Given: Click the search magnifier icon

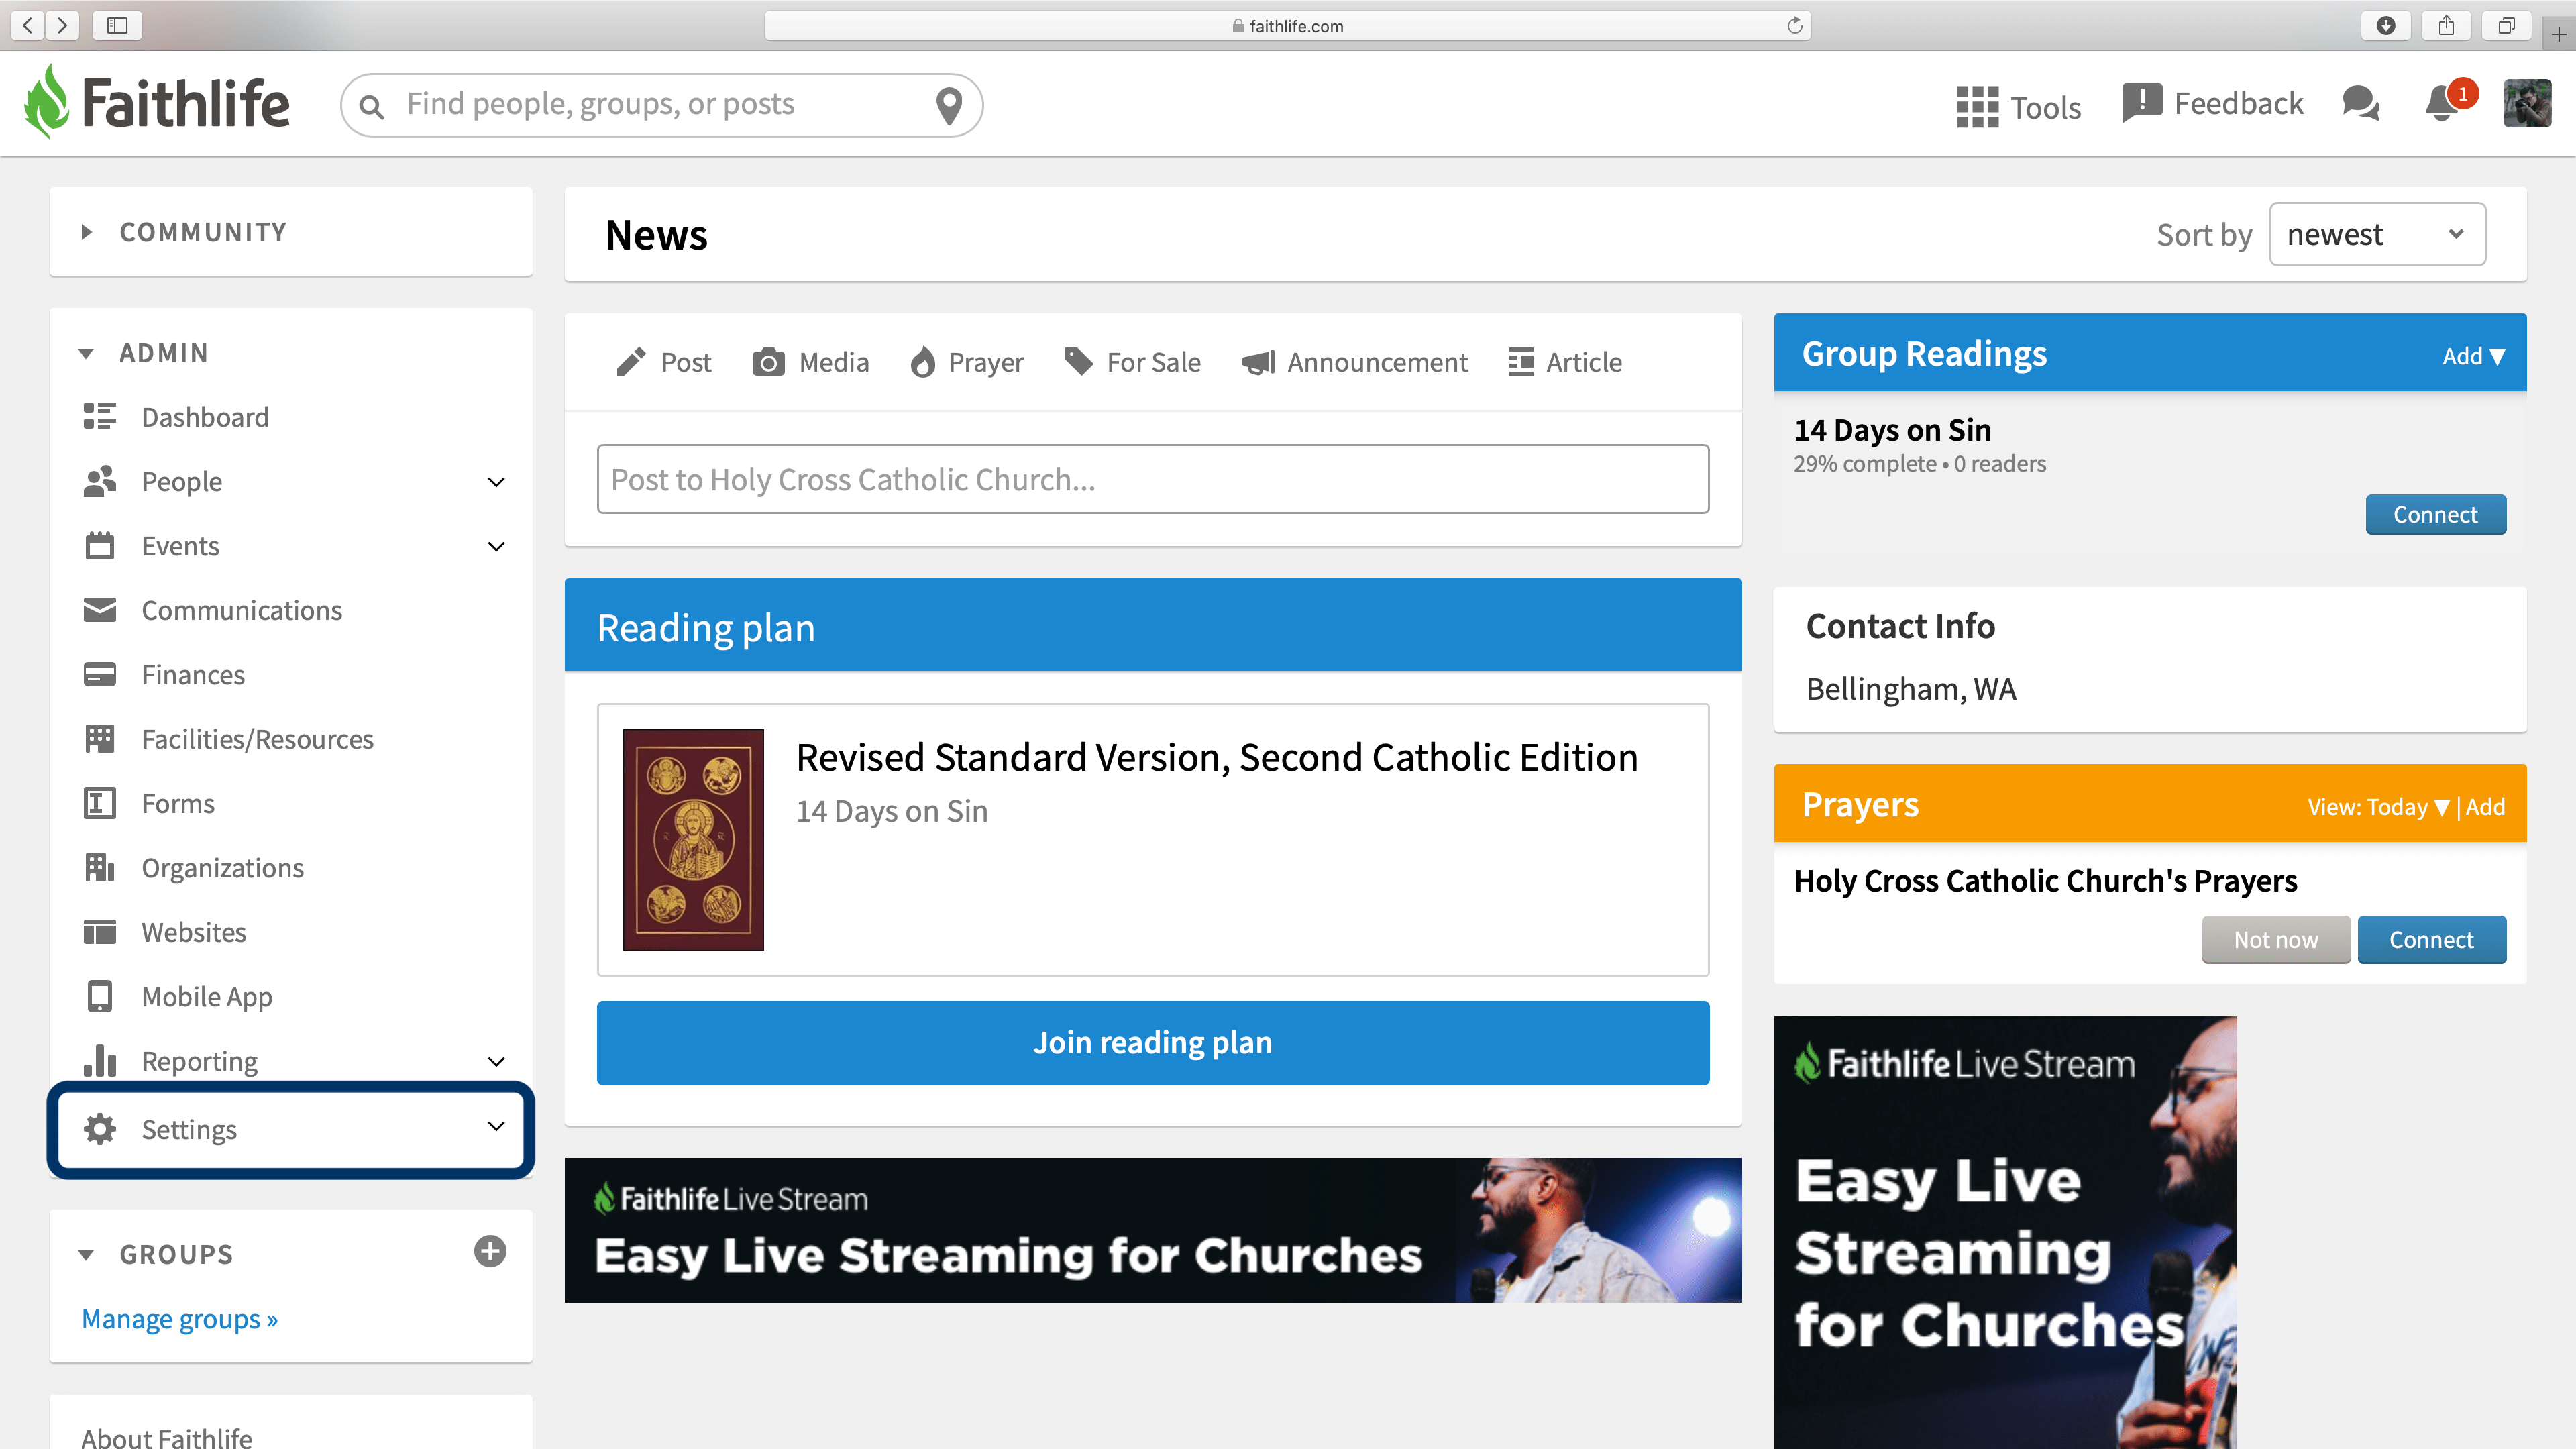Looking at the screenshot, I should [371, 106].
